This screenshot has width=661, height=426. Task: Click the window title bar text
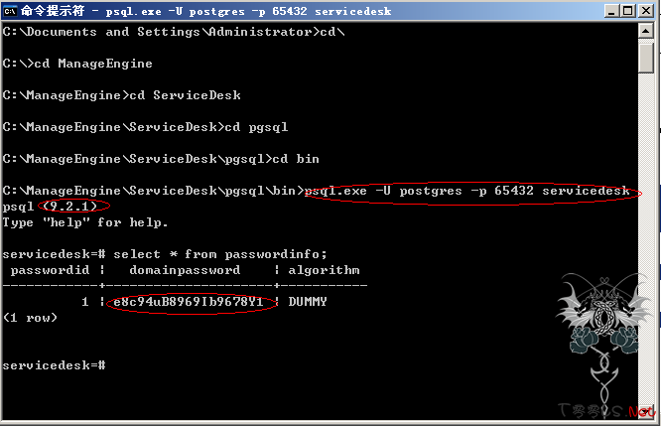click(206, 11)
